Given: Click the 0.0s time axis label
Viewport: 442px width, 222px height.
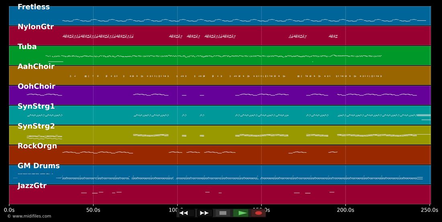Looking at the screenshot, I should 9,210.
